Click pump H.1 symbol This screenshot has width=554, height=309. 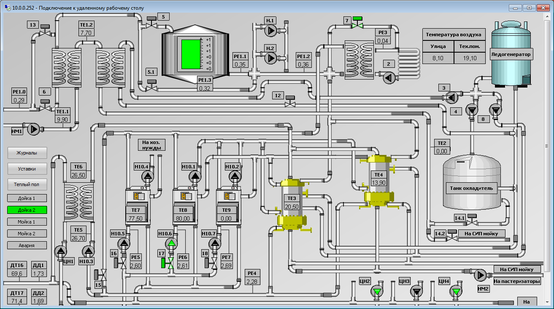click(x=270, y=30)
